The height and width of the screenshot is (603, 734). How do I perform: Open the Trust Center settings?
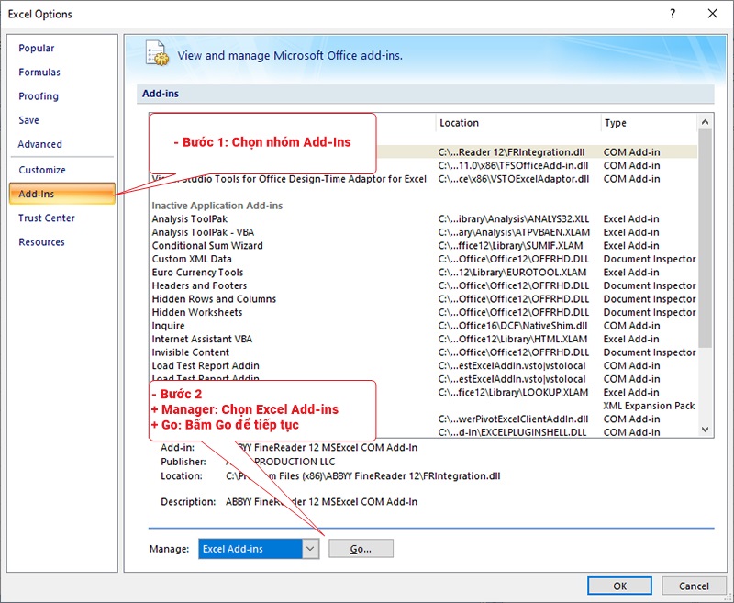coord(47,218)
